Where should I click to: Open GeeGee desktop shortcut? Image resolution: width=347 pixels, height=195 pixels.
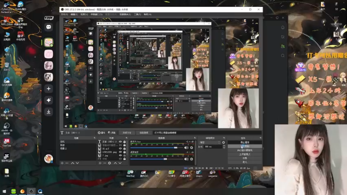(7, 143)
